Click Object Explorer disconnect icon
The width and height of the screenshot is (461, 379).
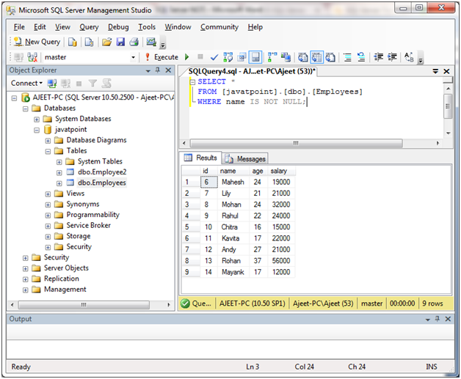click(65, 84)
